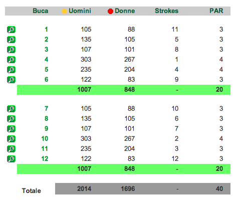Open the magnifier icon for hole 4
Image resolution: width=239 pixels, height=200 pixels.
click(11, 60)
